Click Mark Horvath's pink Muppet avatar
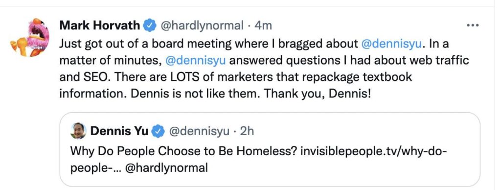 pyautogui.click(x=29, y=37)
